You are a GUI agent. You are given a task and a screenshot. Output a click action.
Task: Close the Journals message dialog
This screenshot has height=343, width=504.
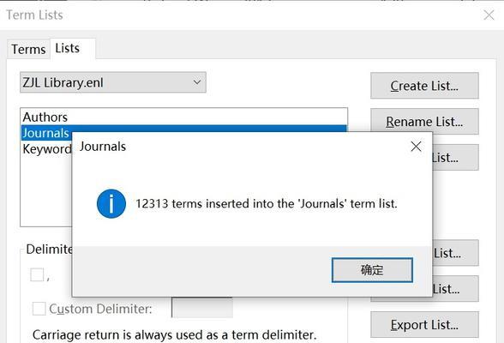pyautogui.click(x=416, y=147)
